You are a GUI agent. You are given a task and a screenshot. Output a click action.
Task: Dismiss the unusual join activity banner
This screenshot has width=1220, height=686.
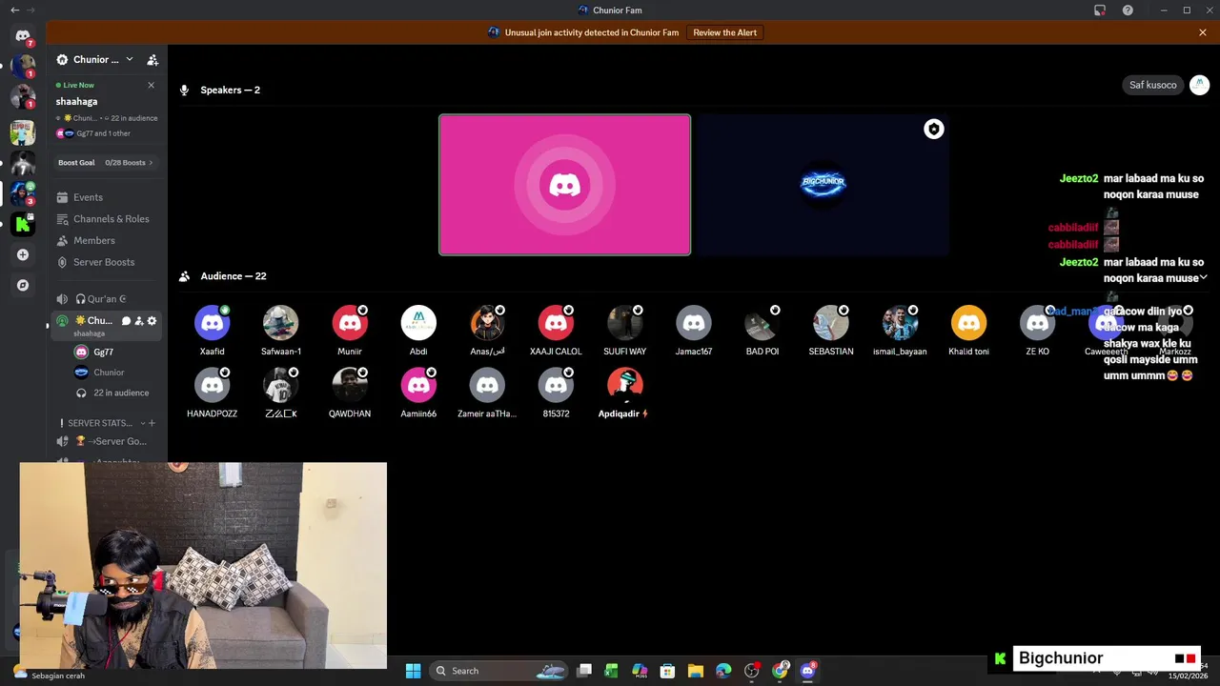(1203, 32)
